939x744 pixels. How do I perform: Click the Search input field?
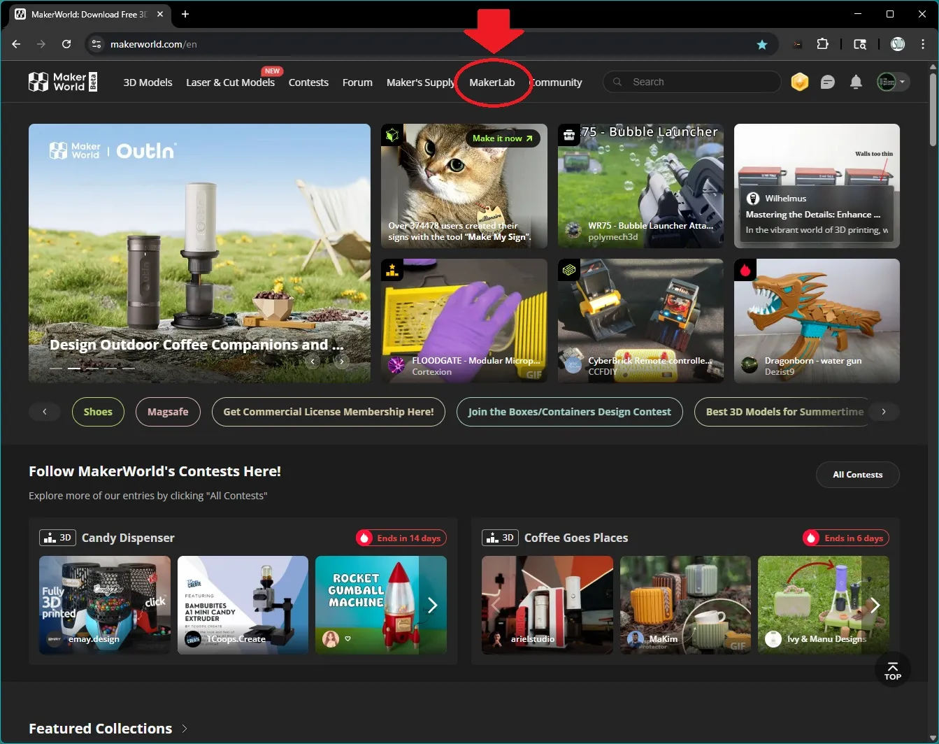(x=691, y=82)
